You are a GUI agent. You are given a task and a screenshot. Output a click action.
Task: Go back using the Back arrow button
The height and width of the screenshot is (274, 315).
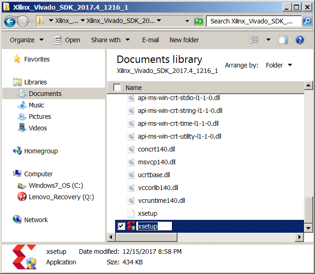click(10, 21)
